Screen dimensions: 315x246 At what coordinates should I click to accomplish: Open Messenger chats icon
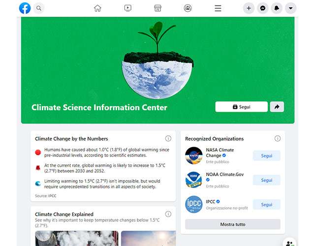point(263,8)
